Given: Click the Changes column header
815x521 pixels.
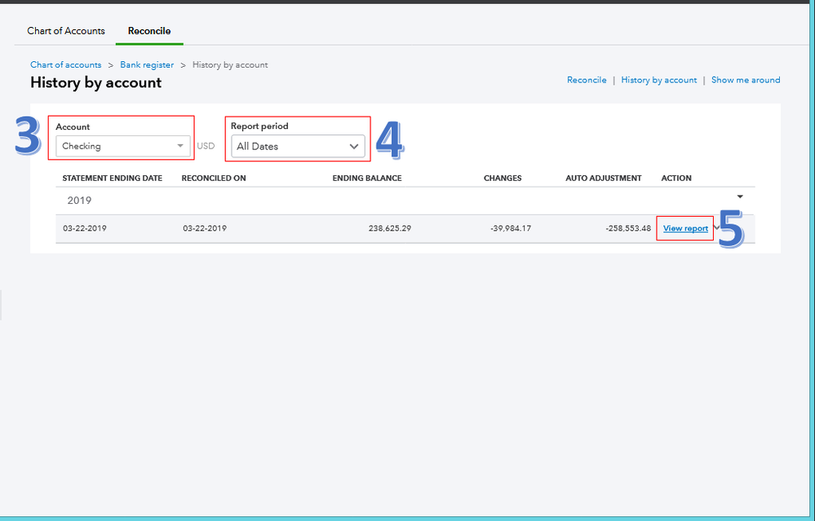Looking at the screenshot, I should (x=503, y=179).
